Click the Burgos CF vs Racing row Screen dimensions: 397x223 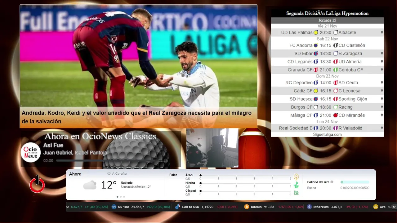click(327, 107)
